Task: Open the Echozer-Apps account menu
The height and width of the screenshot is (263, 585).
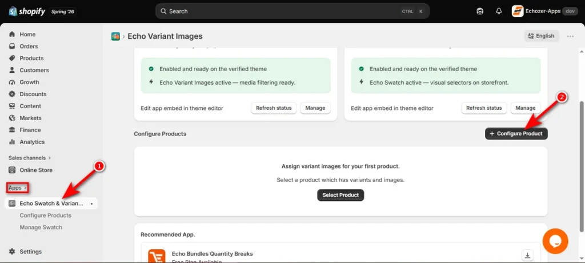Action: coord(546,11)
